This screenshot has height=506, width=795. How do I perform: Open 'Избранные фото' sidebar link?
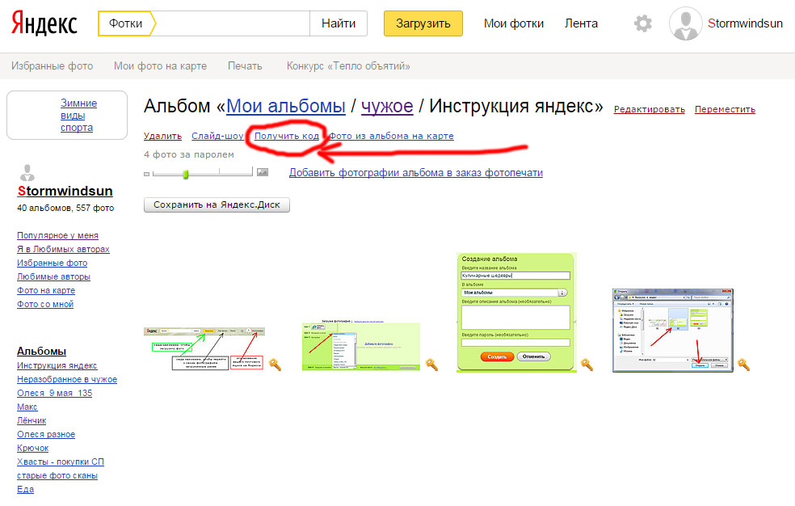click(53, 263)
